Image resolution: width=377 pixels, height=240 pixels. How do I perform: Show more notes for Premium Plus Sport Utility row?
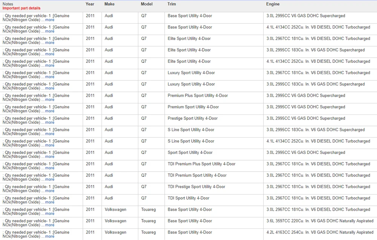pos(49,100)
